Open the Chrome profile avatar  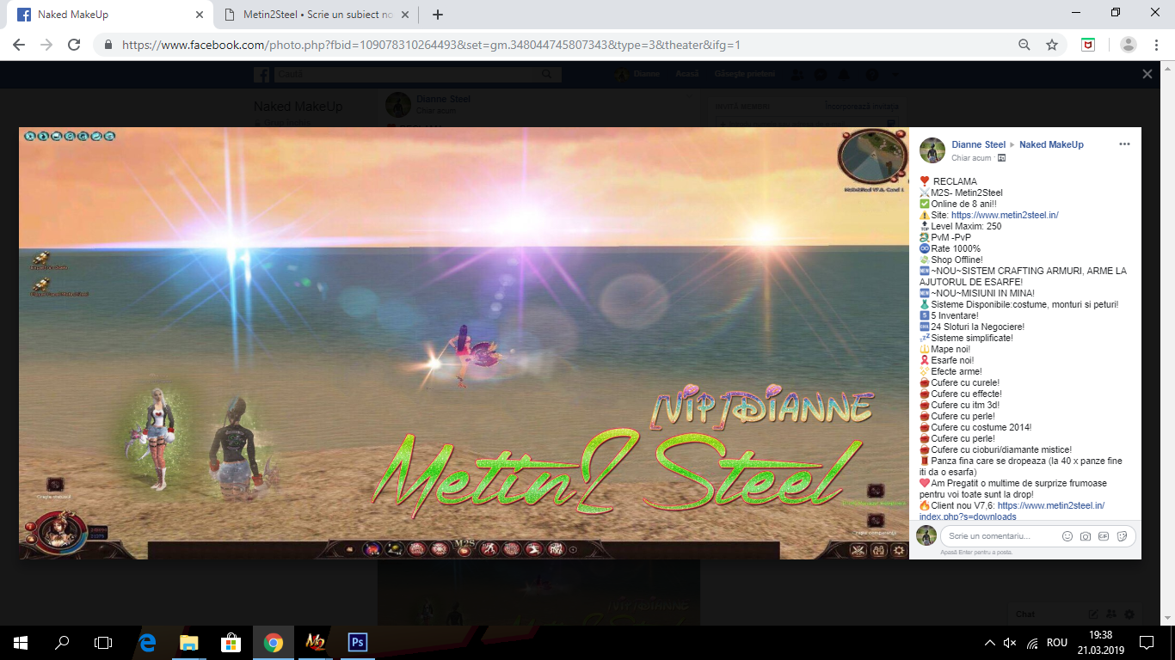point(1129,45)
